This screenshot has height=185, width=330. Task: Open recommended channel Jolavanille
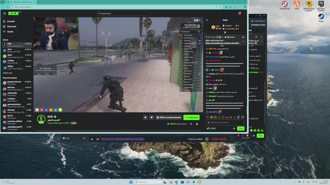(x=17, y=94)
